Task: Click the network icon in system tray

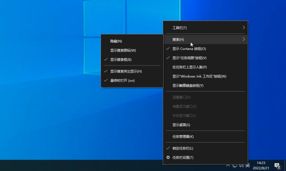Action: pyautogui.click(x=235, y=165)
